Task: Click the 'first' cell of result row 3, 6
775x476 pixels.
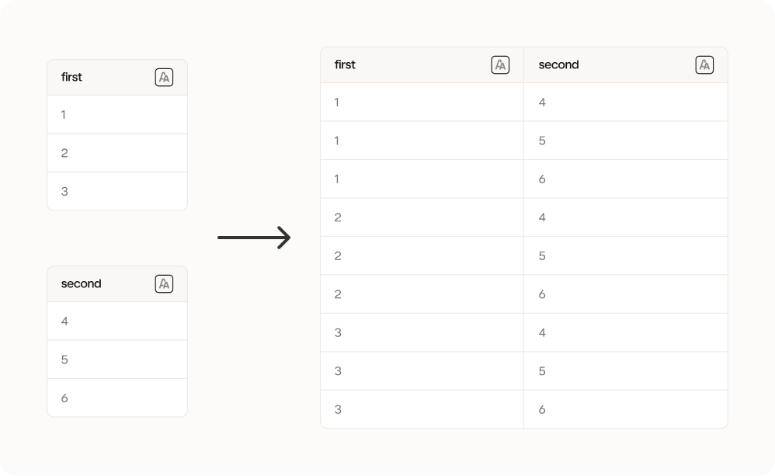Action: tap(422, 409)
